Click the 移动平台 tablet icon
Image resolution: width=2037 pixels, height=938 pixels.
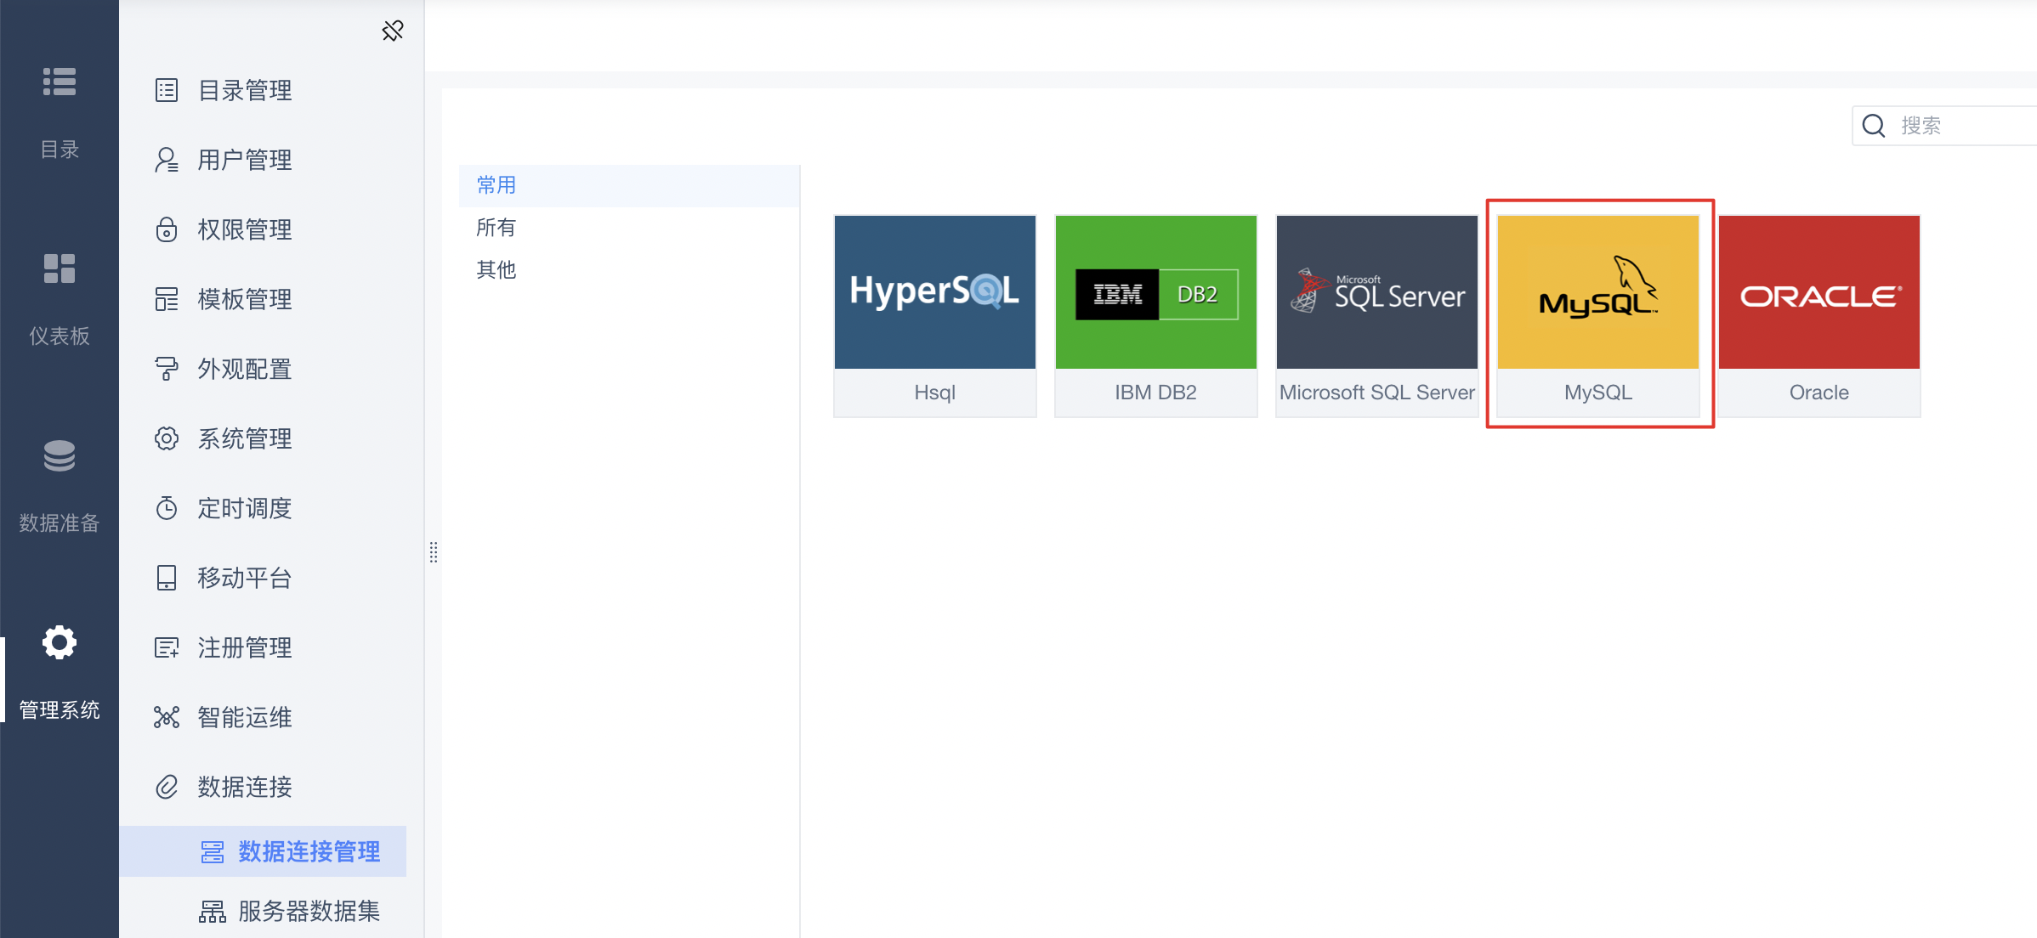[167, 578]
